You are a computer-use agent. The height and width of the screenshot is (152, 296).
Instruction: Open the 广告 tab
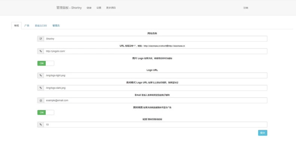point(27,26)
